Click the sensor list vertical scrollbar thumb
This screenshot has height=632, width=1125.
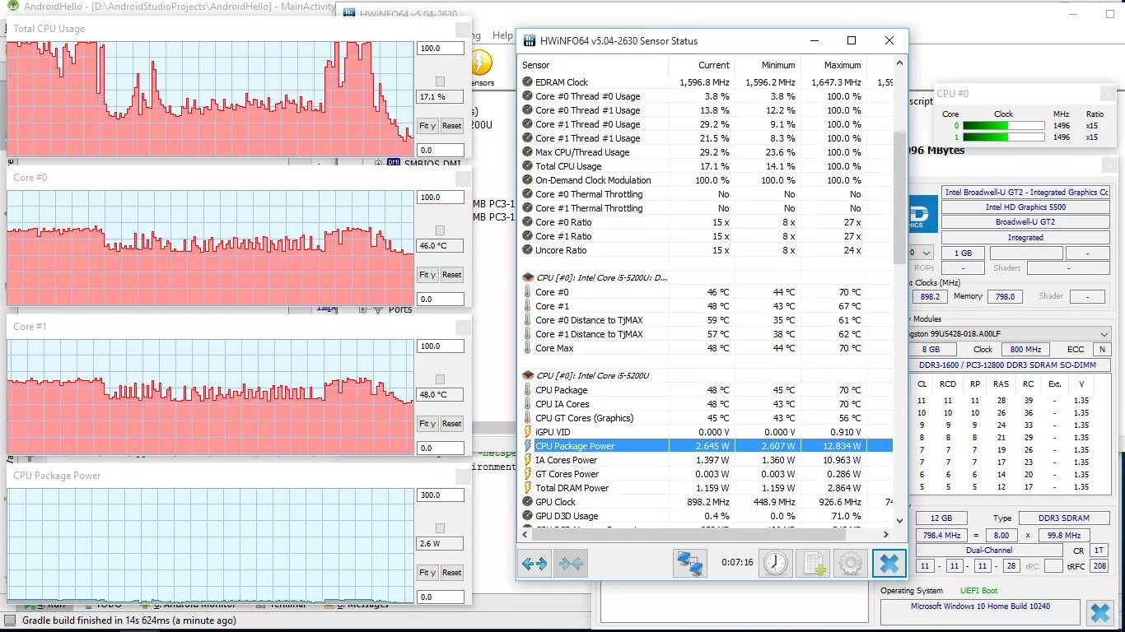tap(900, 197)
